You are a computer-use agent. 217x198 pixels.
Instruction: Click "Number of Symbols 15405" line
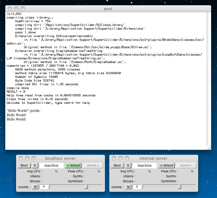[x=36, y=77]
